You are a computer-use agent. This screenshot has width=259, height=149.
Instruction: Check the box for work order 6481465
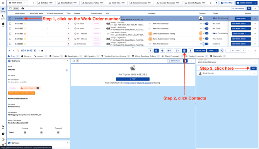[10, 24]
